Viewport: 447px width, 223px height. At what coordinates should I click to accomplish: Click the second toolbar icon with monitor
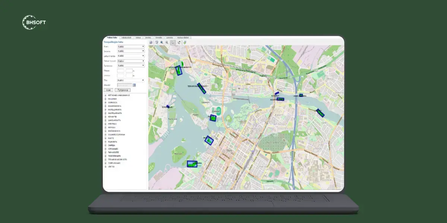click(x=156, y=42)
